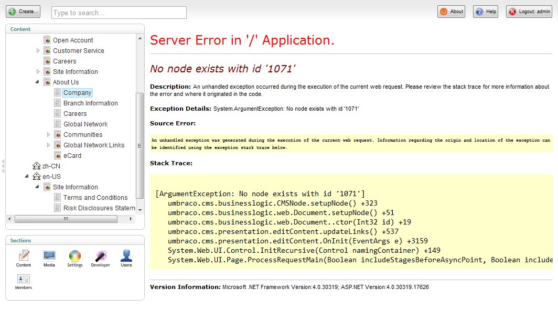
Task: Click the tree's vertical scrollbar thumb
Action: coord(140,146)
